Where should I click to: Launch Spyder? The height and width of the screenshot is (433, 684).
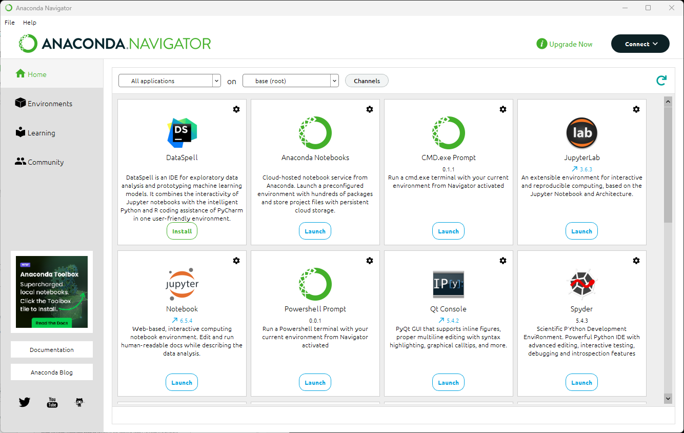(582, 383)
